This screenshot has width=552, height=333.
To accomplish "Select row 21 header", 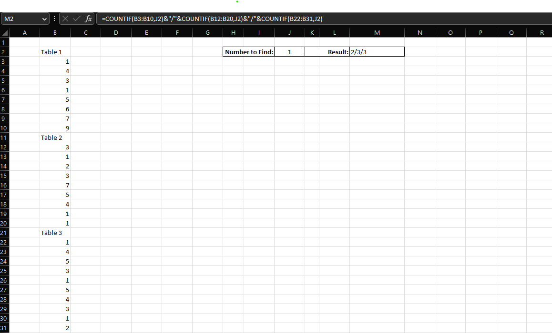I will point(4,233).
